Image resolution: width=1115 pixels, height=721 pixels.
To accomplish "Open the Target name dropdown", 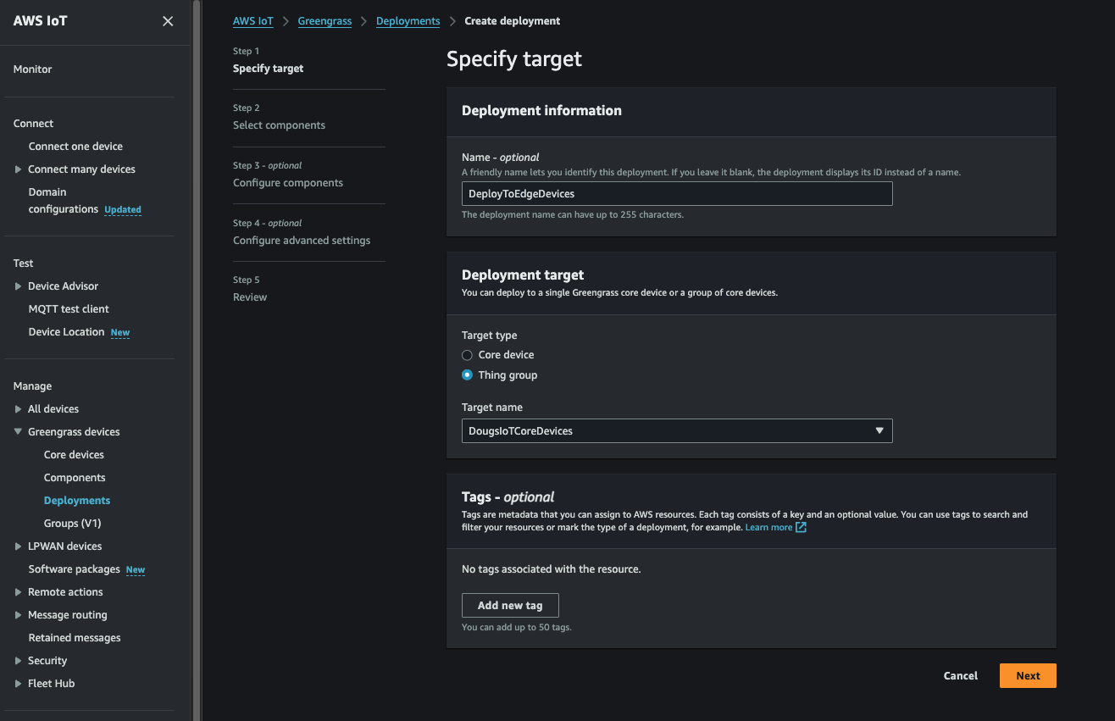I will [676, 431].
